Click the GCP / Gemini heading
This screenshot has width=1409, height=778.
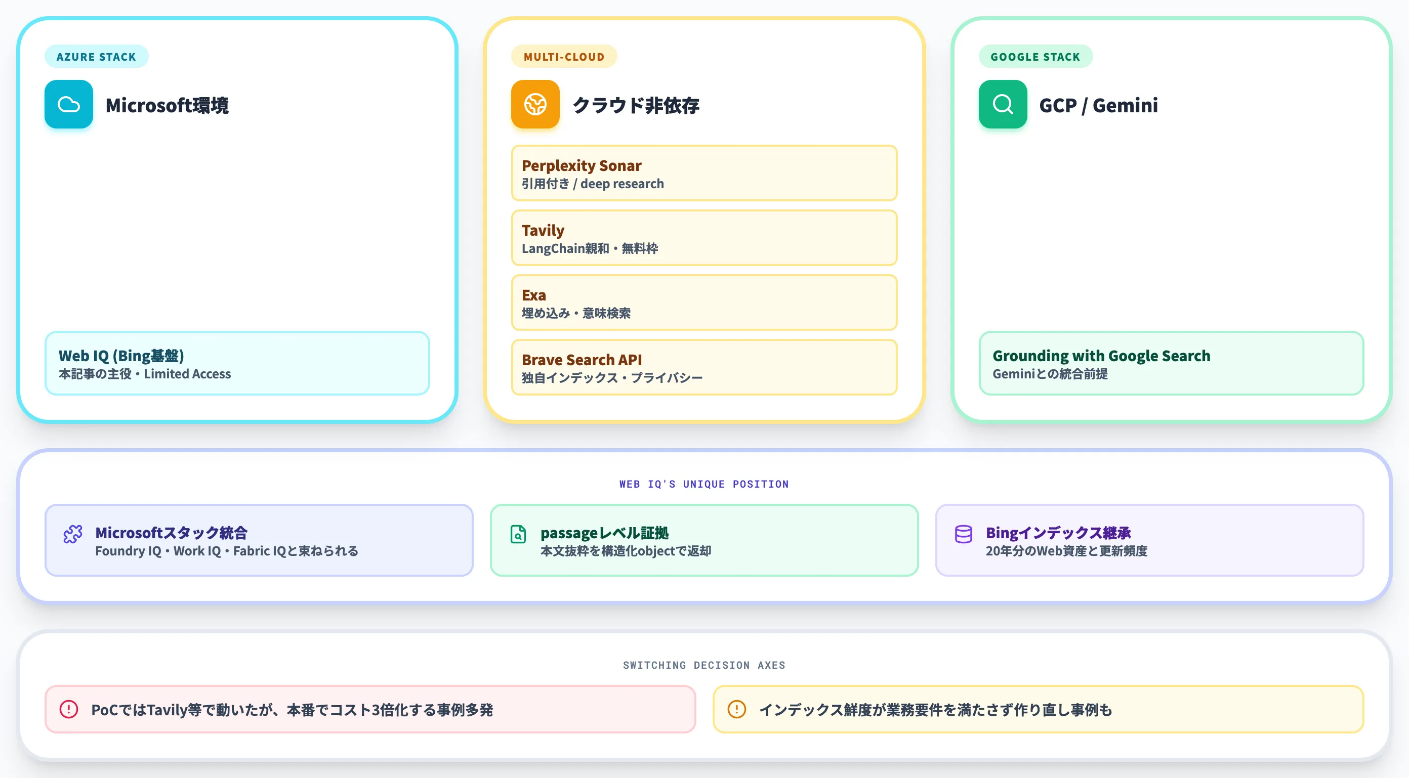coord(1098,105)
